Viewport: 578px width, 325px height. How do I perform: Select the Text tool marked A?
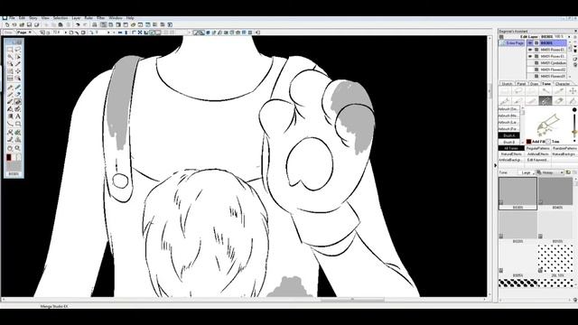18,116
